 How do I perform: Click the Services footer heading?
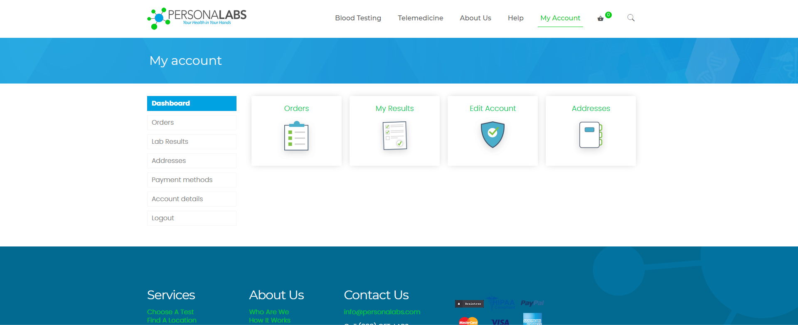[x=171, y=295]
